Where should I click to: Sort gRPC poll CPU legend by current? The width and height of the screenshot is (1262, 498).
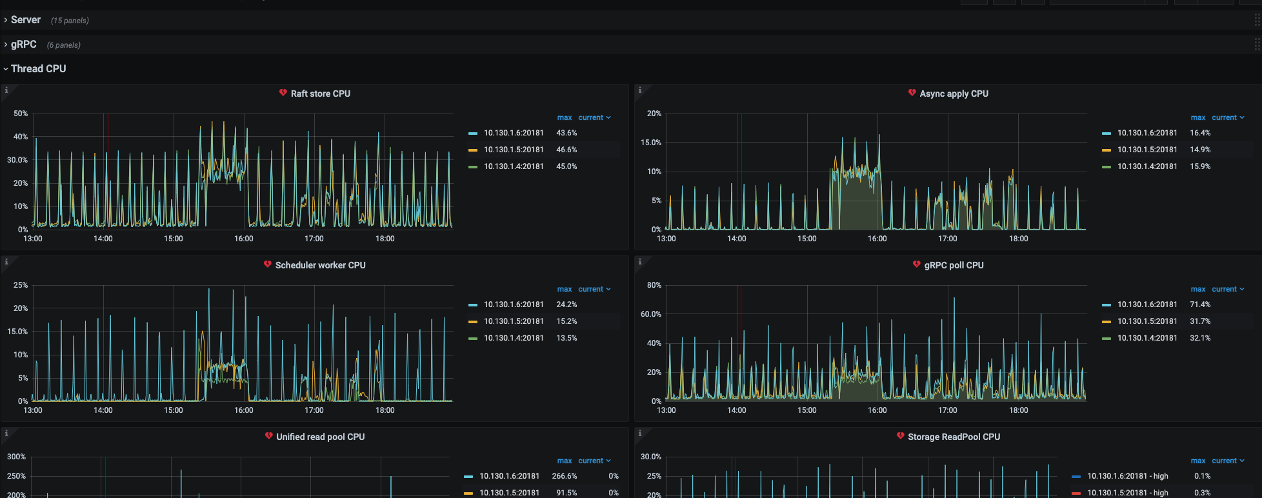pos(1224,289)
